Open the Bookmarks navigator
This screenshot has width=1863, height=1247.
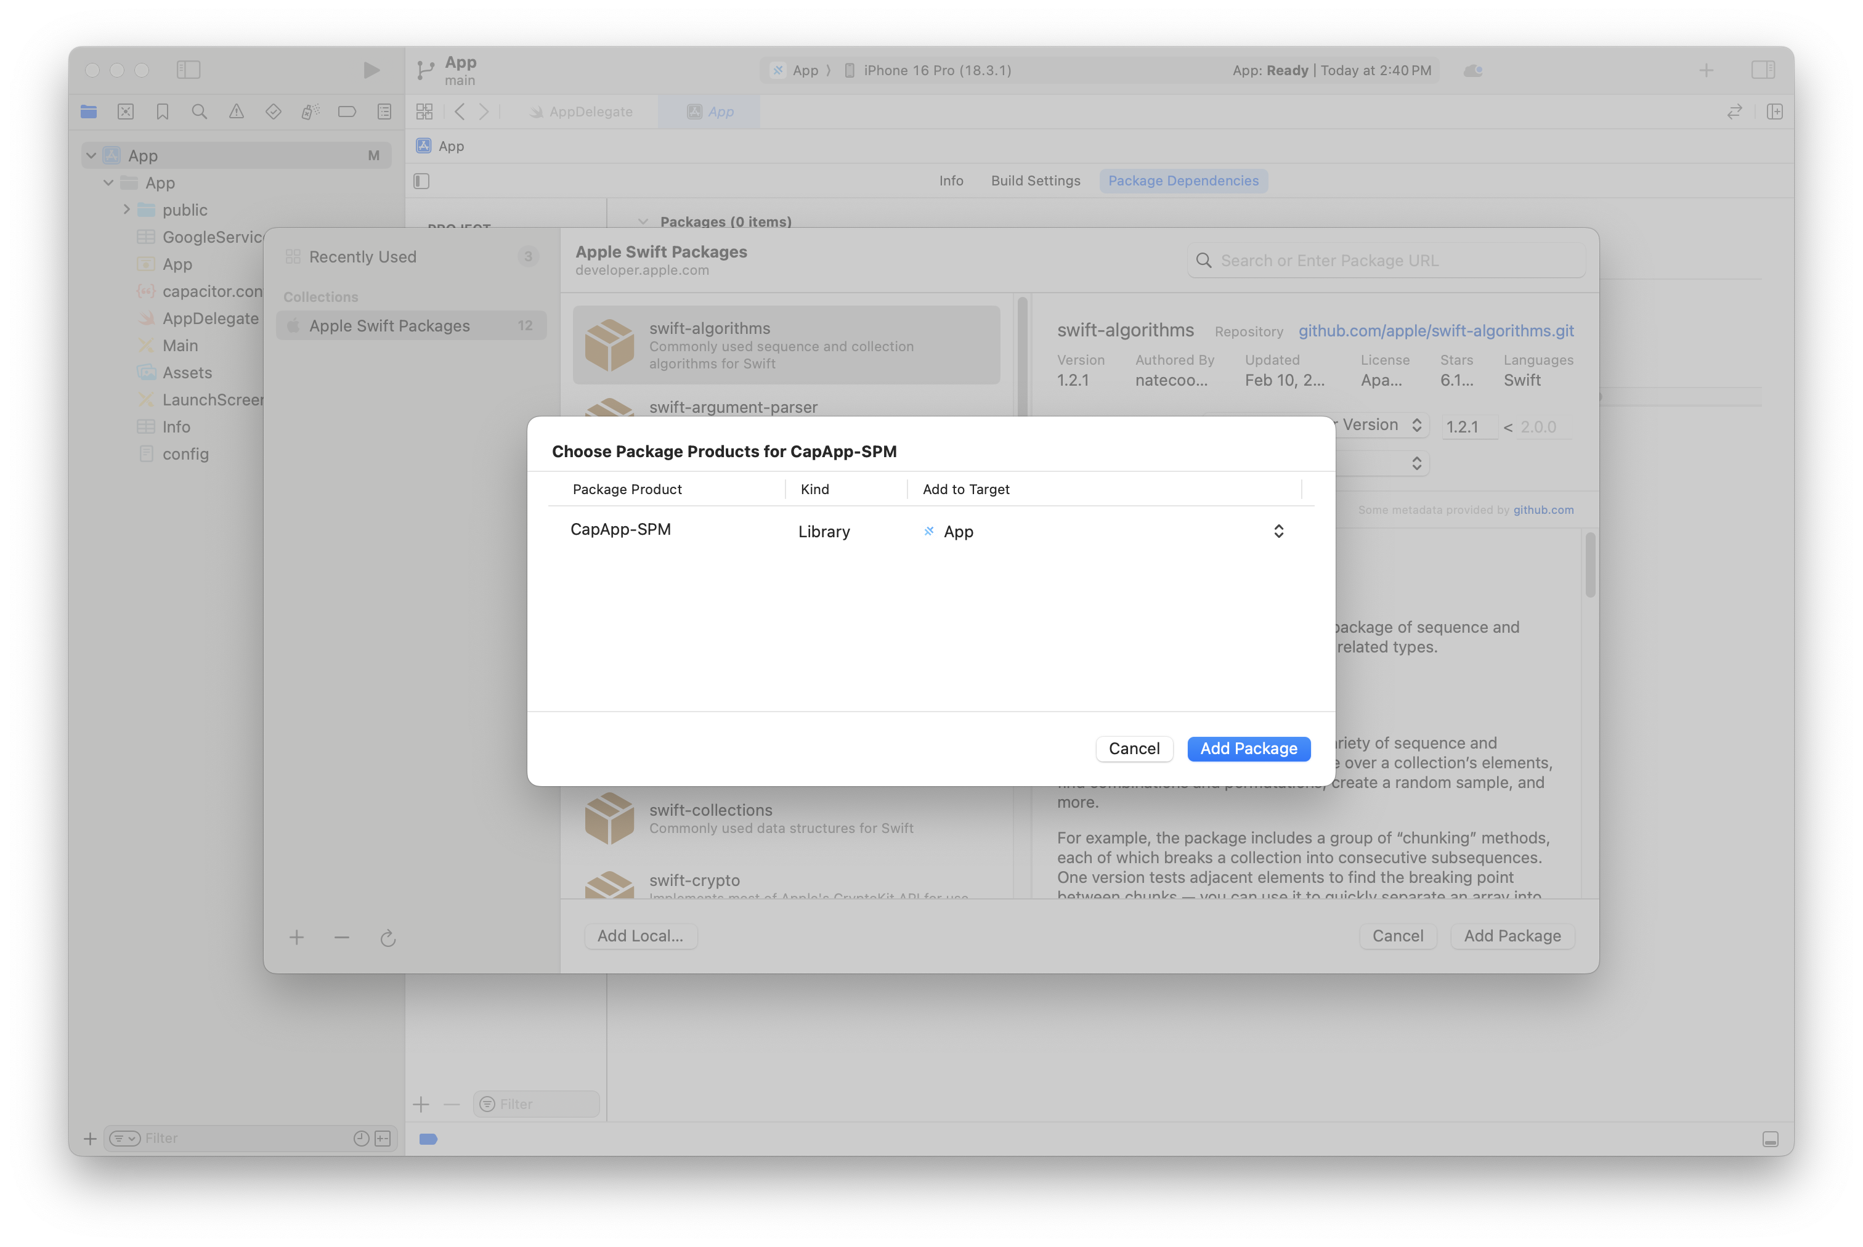tap(162, 112)
